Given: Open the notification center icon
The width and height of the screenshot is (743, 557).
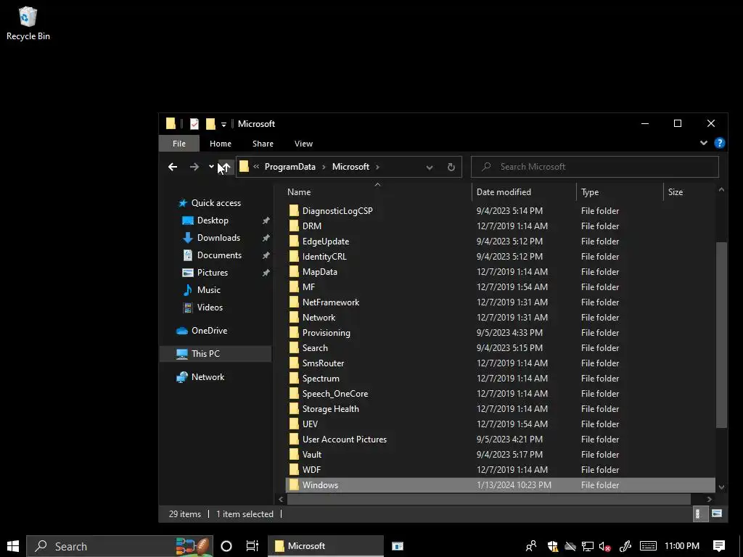Looking at the screenshot, I should (719, 546).
